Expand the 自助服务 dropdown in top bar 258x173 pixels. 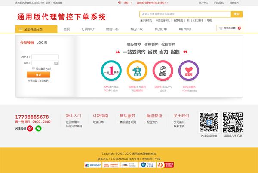point(235,3)
